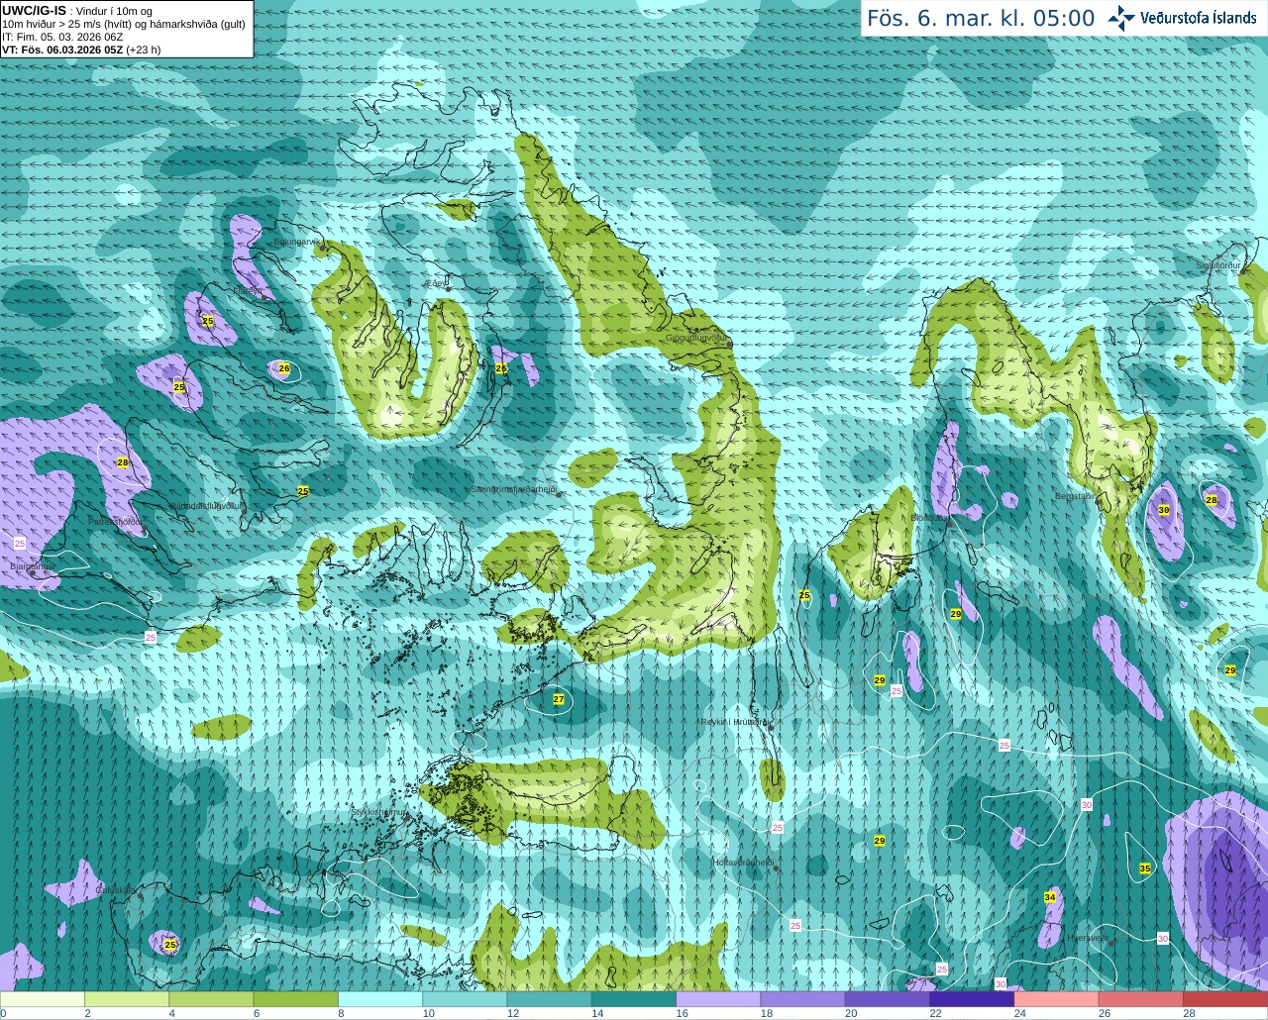Click the date label Fös. 6. mar. kl. 05:00
Viewport: 1268px width, 1020px height.
981,18
